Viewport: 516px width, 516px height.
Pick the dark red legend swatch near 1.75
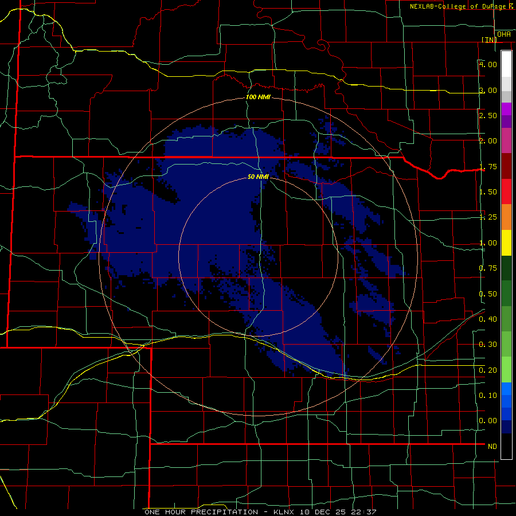click(506, 166)
